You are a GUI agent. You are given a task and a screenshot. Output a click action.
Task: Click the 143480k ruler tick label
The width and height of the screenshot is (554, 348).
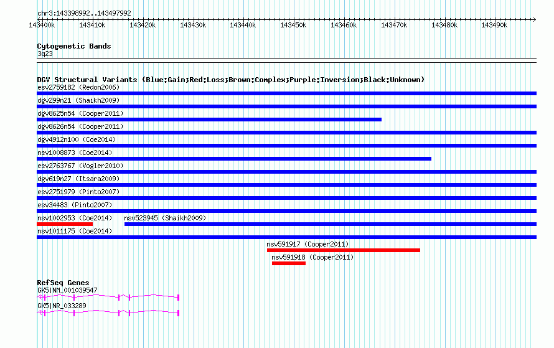coord(444,25)
